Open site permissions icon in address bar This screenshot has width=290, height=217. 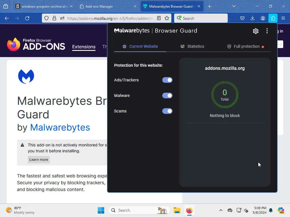tap(62, 18)
